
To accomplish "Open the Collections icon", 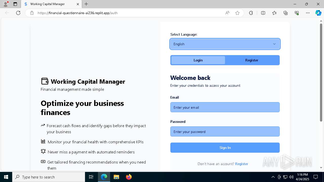I will click(x=286, y=13).
